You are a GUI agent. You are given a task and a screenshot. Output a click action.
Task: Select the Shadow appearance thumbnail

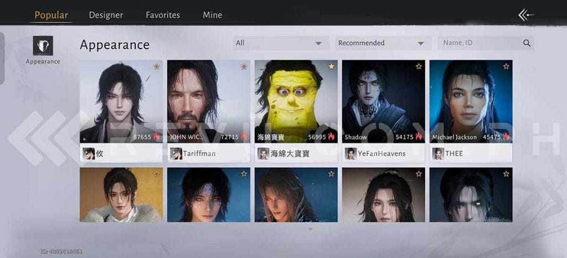[383, 100]
